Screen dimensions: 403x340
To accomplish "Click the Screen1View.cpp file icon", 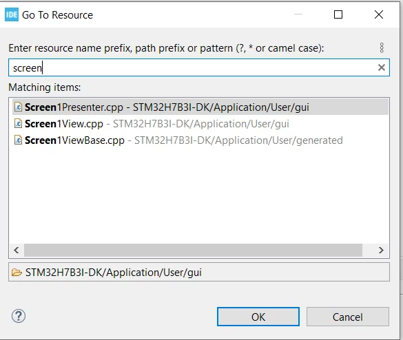I will click(x=18, y=124).
